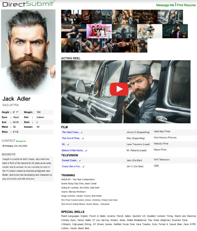Image resolution: width=197 pixels, height=231 pixels.
Task: Click attachment icon beside Sunset Coast
Action: pyautogui.click(x=80, y=161)
